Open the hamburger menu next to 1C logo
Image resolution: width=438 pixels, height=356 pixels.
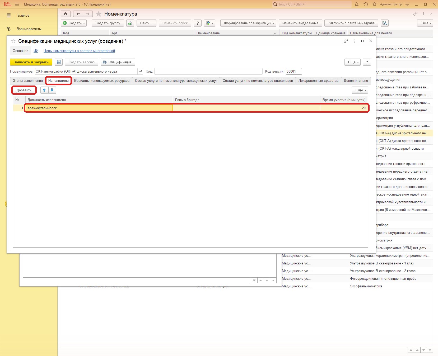pyautogui.click(x=17, y=4)
